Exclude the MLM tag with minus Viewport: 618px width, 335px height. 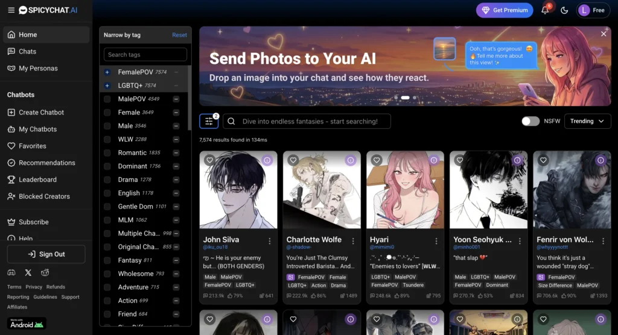pyautogui.click(x=176, y=220)
